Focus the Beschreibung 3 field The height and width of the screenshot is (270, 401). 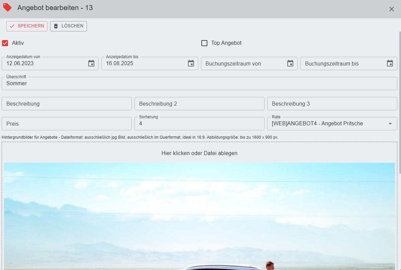click(x=332, y=104)
